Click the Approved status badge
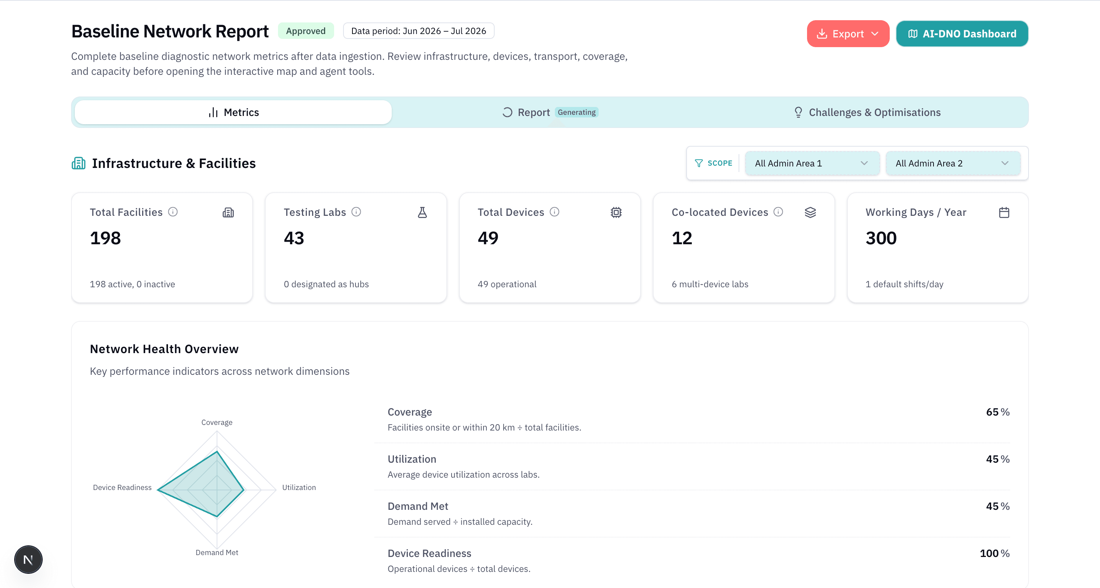 (306, 31)
